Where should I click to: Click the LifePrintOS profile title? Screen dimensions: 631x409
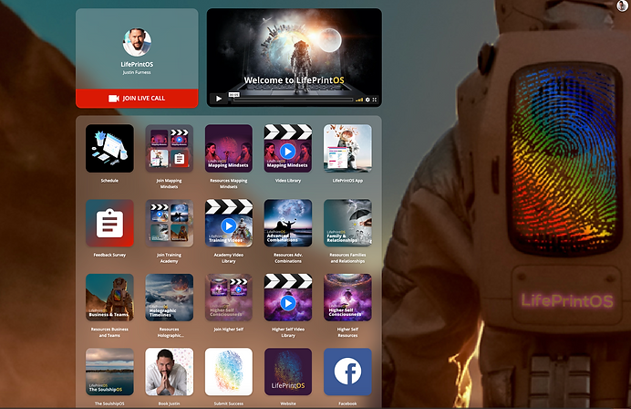coord(137,65)
